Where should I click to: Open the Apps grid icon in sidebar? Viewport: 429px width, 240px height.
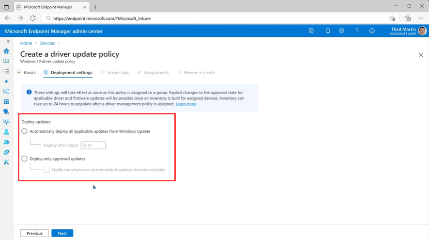[6, 101]
